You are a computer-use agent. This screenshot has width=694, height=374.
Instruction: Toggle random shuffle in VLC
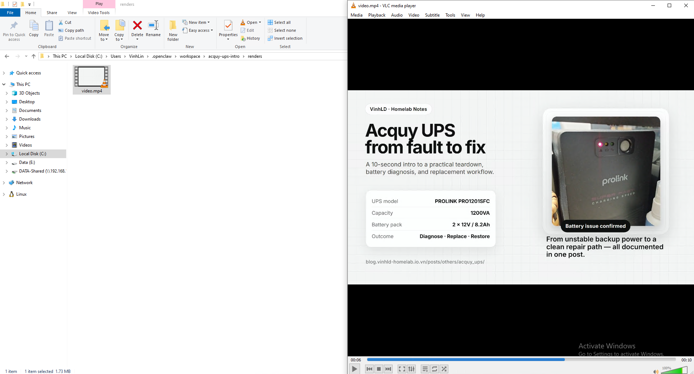coord(444,369)
